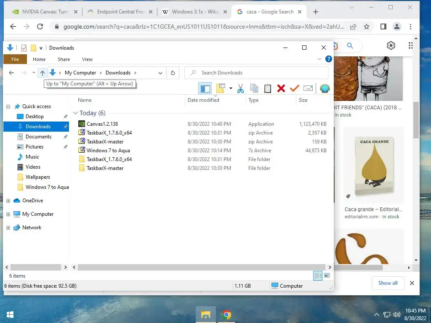Open the Share ribbon tab
This screenshot has height=323, width=431.
pos(64,59)
